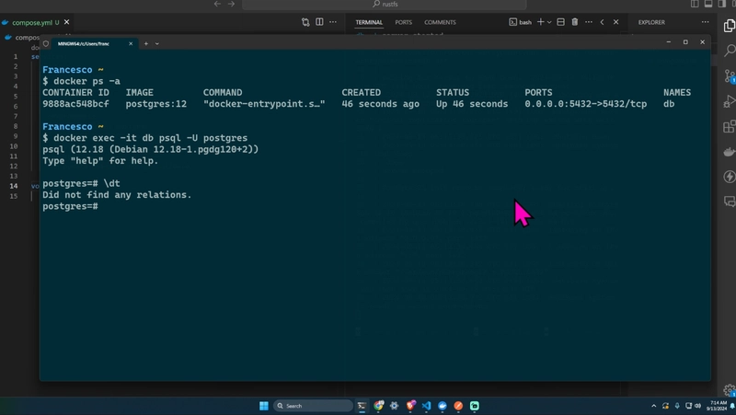Screen dimensions: 736x415
Task: Click shield icon in MINGW64 title bar
Action: 46,43
